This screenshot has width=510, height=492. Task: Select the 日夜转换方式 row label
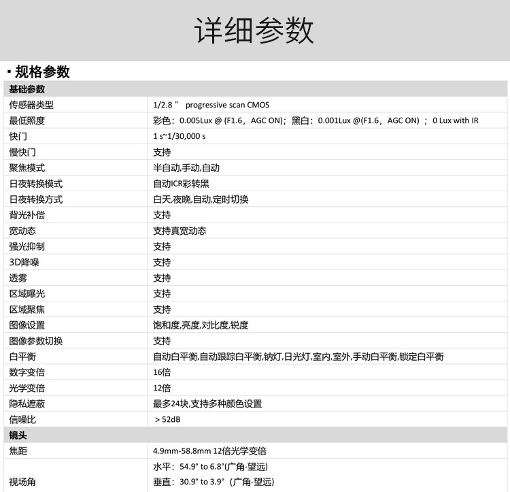click(36, 199)
